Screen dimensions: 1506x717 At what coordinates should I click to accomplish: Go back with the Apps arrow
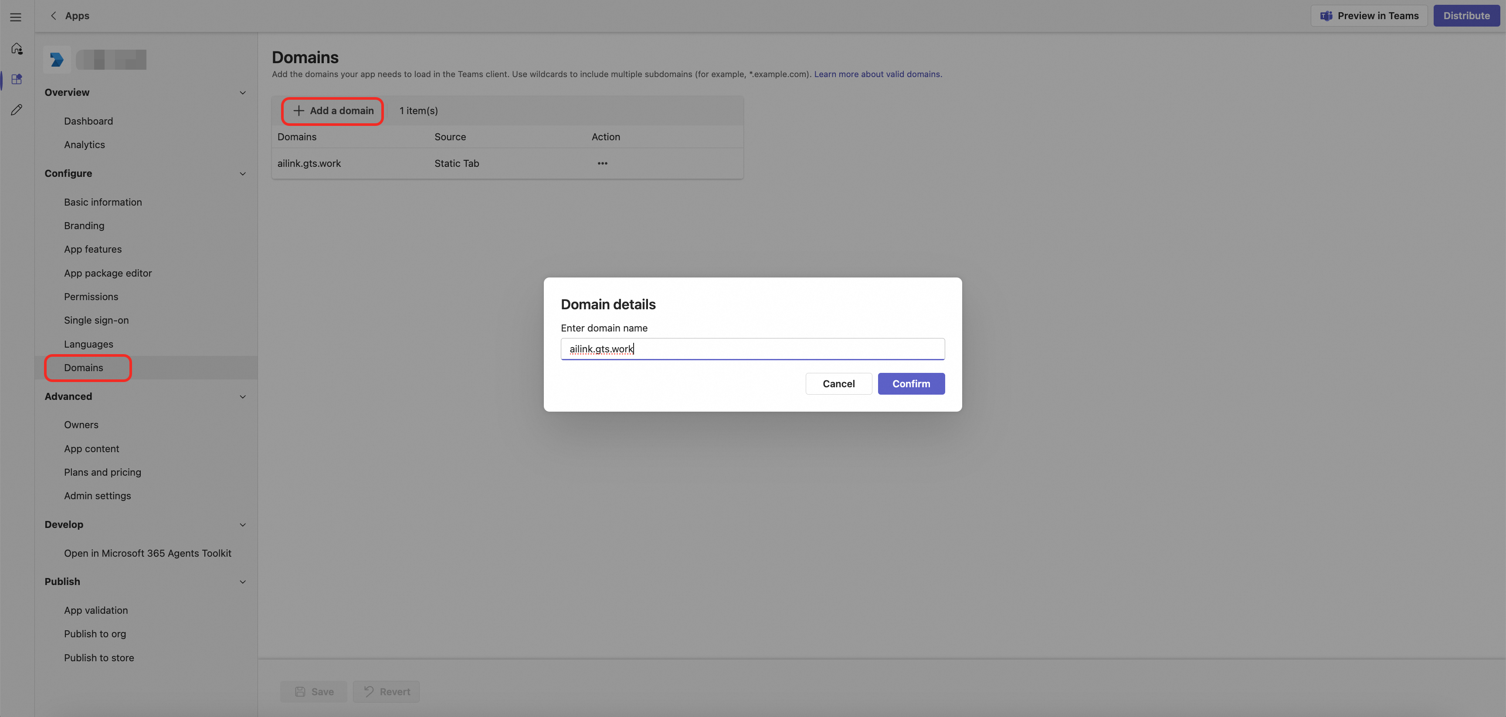pos(54,16)
